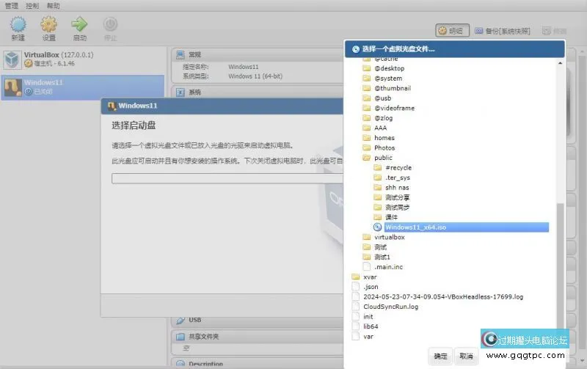Expand the shh nas subfolder
Image resolution: width=587 pixels, height=369 pixels.
[x=378, y=187]
